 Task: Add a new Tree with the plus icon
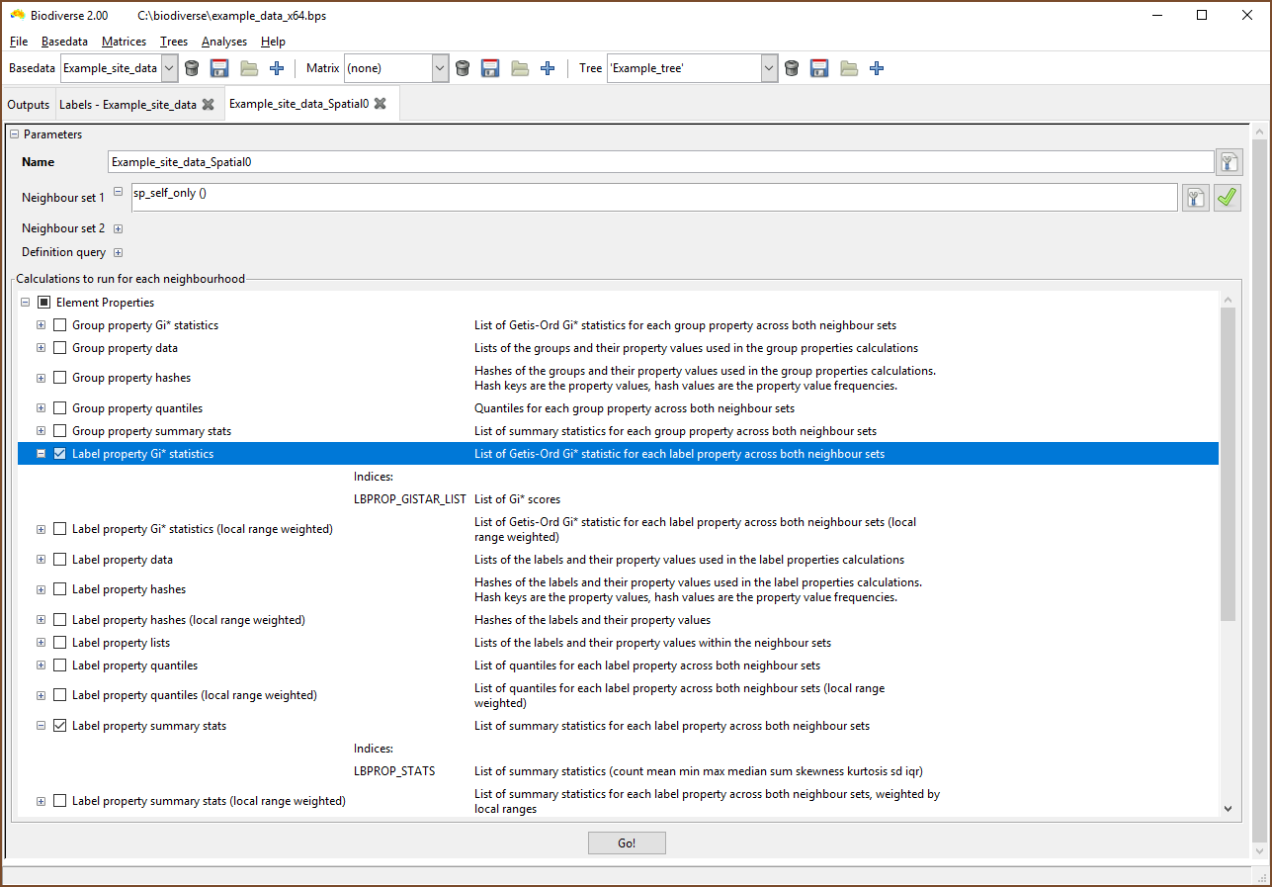876,67
